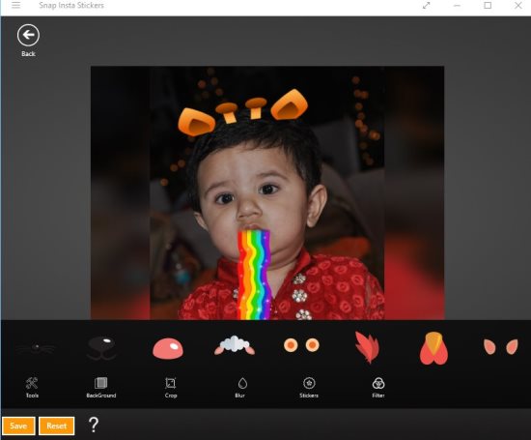
Task: Go back using the Back arrow
Action: tap(28, 35)
